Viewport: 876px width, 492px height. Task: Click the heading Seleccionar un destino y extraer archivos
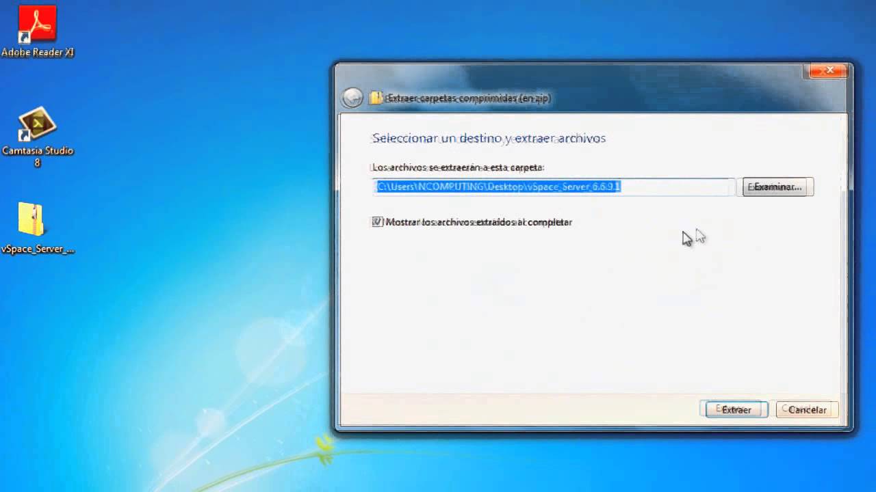coord(489,138)
